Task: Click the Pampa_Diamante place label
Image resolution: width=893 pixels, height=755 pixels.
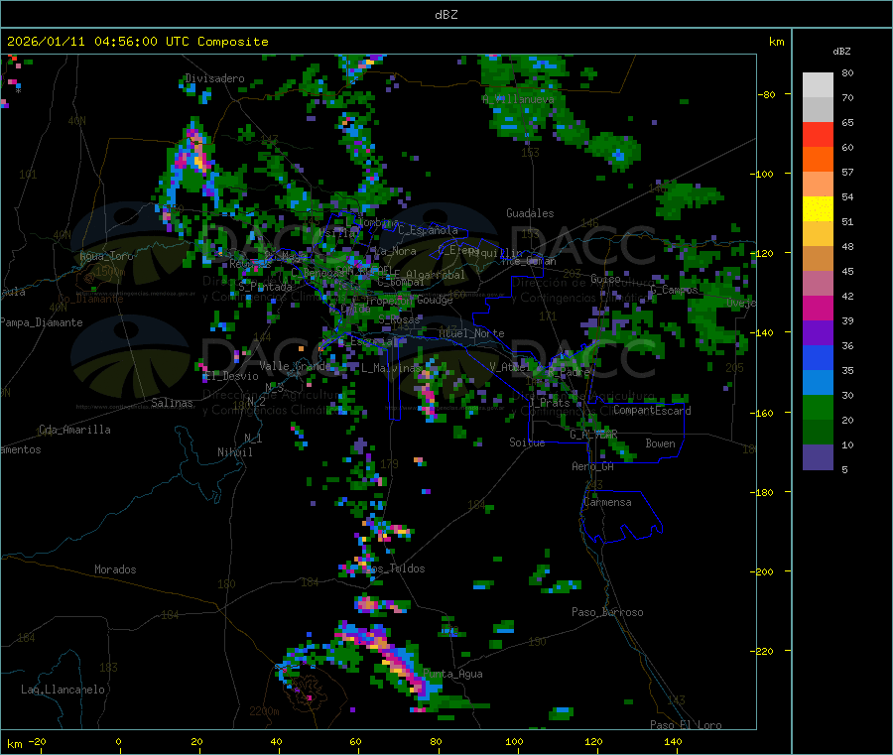Action: click(41, 322)
